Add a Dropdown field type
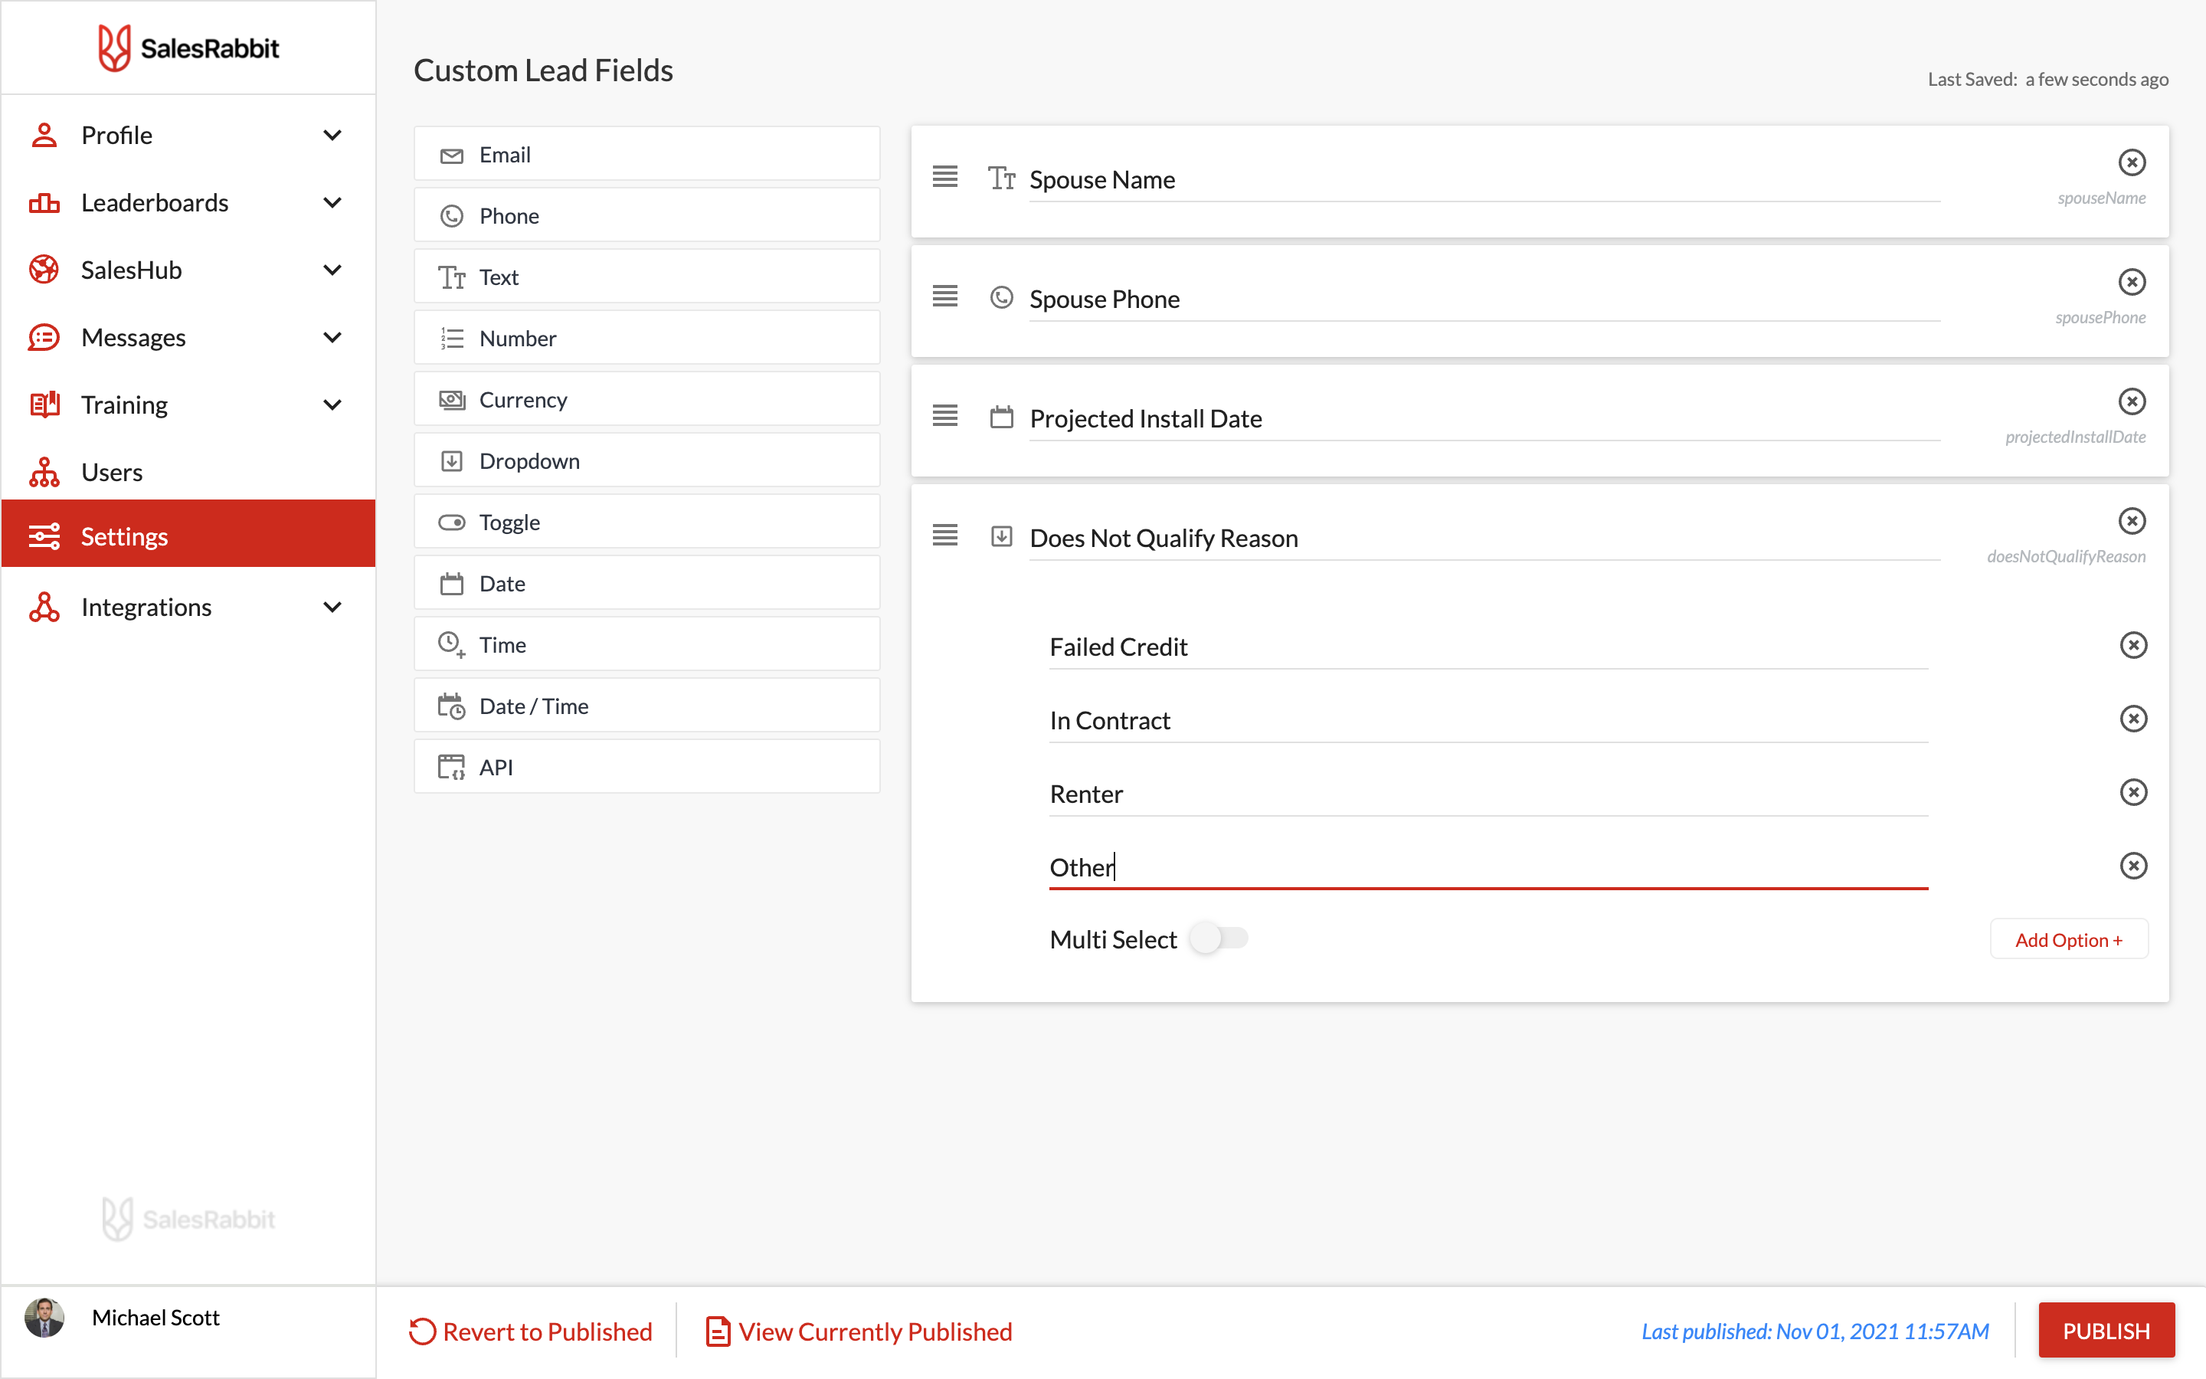The image size is (2206, 1379). [x=647, y=460]
